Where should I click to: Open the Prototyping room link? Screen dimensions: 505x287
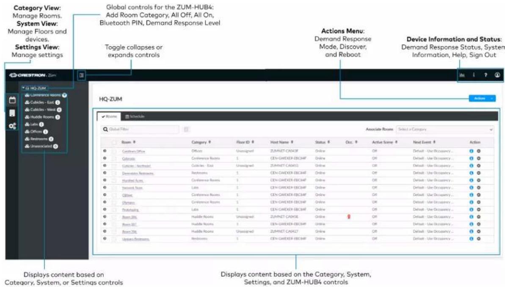pos(130,210)
